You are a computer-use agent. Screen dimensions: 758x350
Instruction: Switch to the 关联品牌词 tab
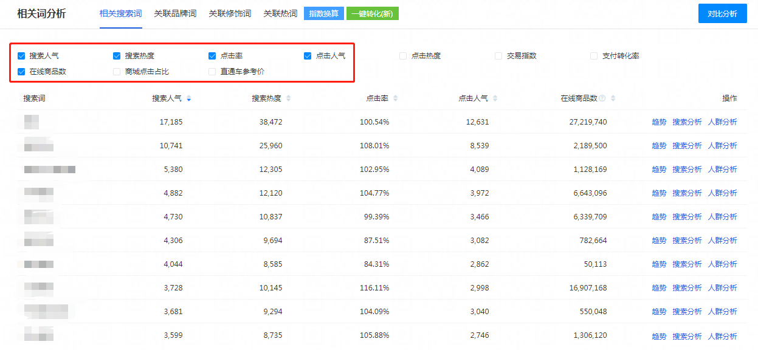pos(175,13)
